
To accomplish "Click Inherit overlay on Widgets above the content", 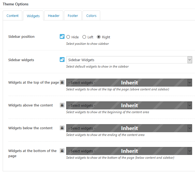I will pyautogui.click(x=129, y=105).
